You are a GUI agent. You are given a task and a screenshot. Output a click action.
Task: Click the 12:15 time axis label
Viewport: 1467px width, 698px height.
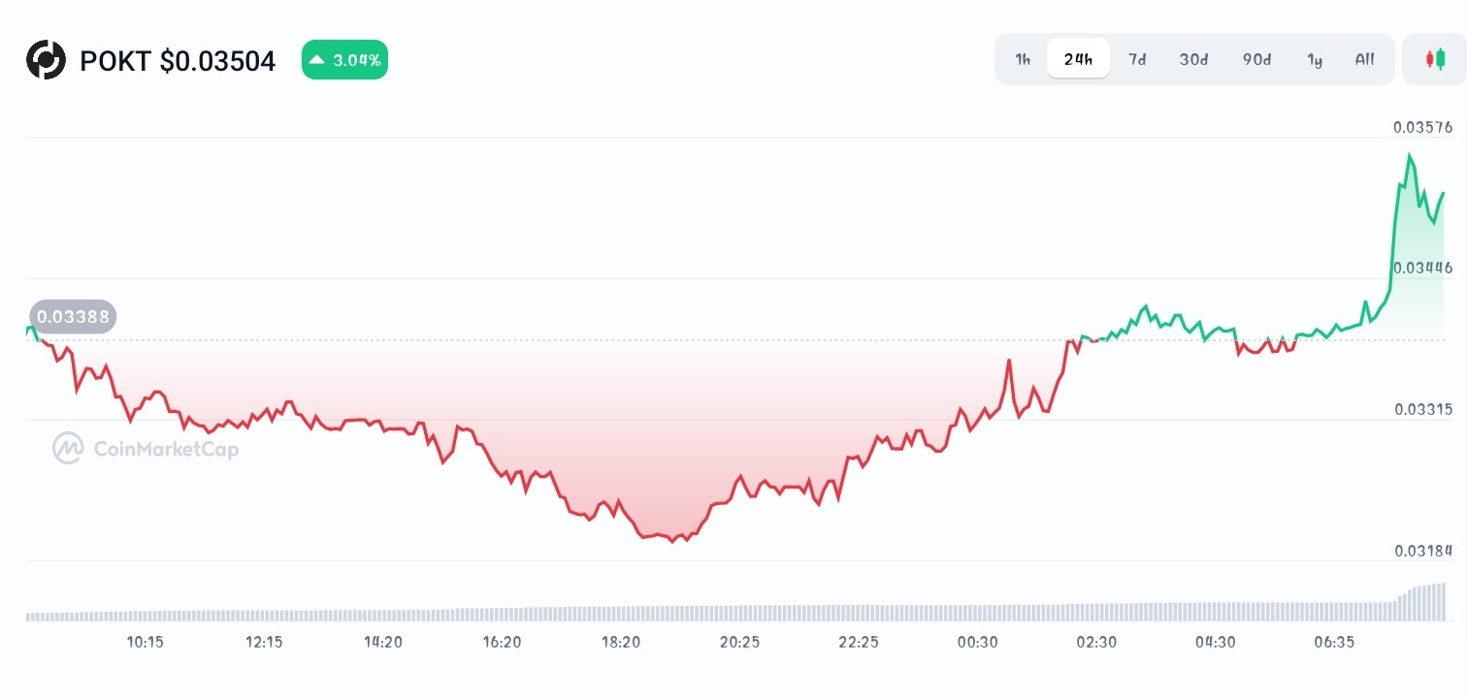[x=263, y=642]
